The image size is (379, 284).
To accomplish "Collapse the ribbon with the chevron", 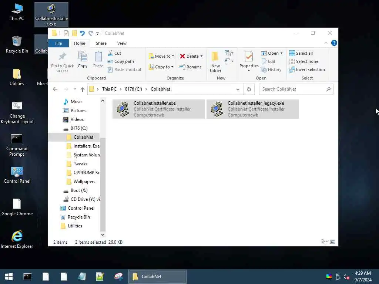I will [x=326, y=43].
